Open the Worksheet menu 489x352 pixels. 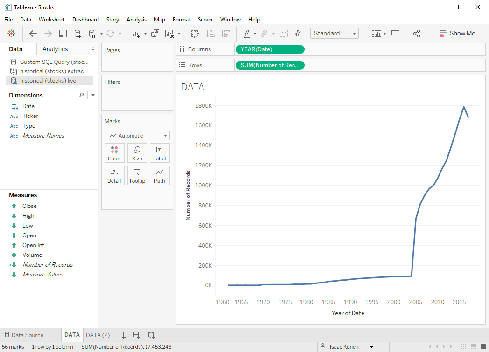point(52,19)
